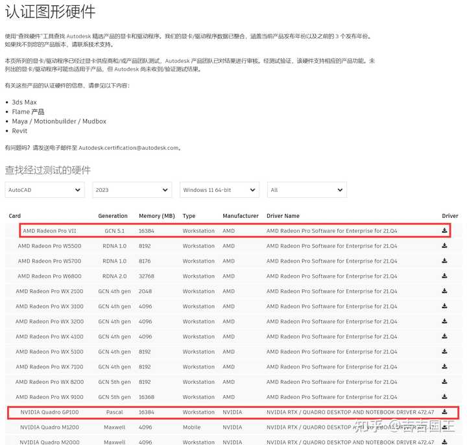The height and width of the screenshot is (445, 467).
Task: Click the Pascal generation cell
Action: point(114,412)
